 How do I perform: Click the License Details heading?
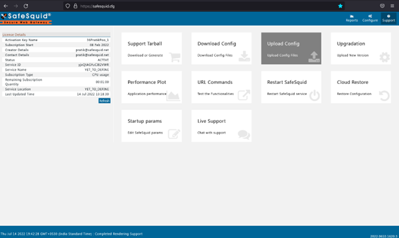[x=14, y=35]
